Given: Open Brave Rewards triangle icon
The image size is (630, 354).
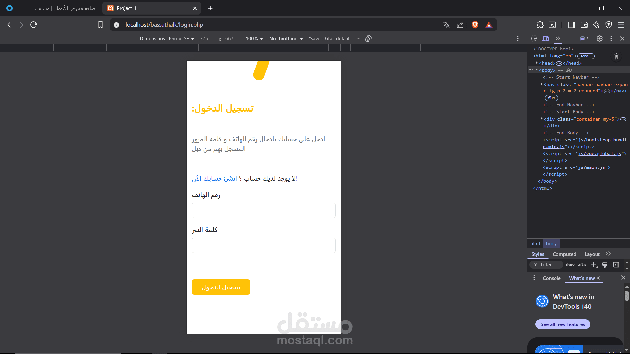Looking at the screenshot, I should click(x=489, y=25).
